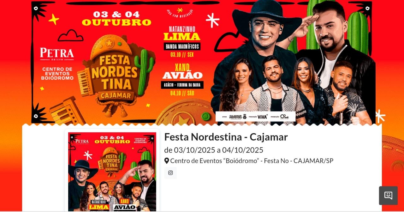Open the event's Instagram profile icon
The width and height of the screenshot is (404, 212).
pyautogui.click(x=170, y=173)
